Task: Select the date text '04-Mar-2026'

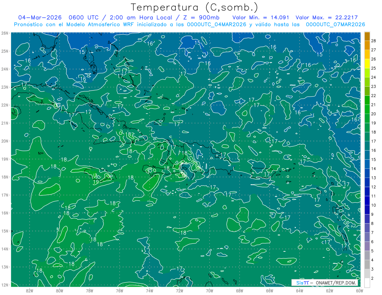Action: (x=39, y=18)
